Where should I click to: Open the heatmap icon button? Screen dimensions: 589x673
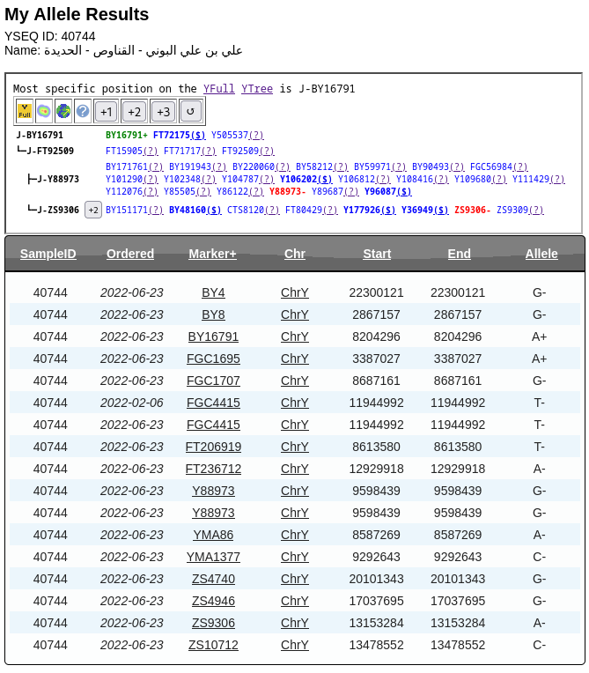pos(44,112)
